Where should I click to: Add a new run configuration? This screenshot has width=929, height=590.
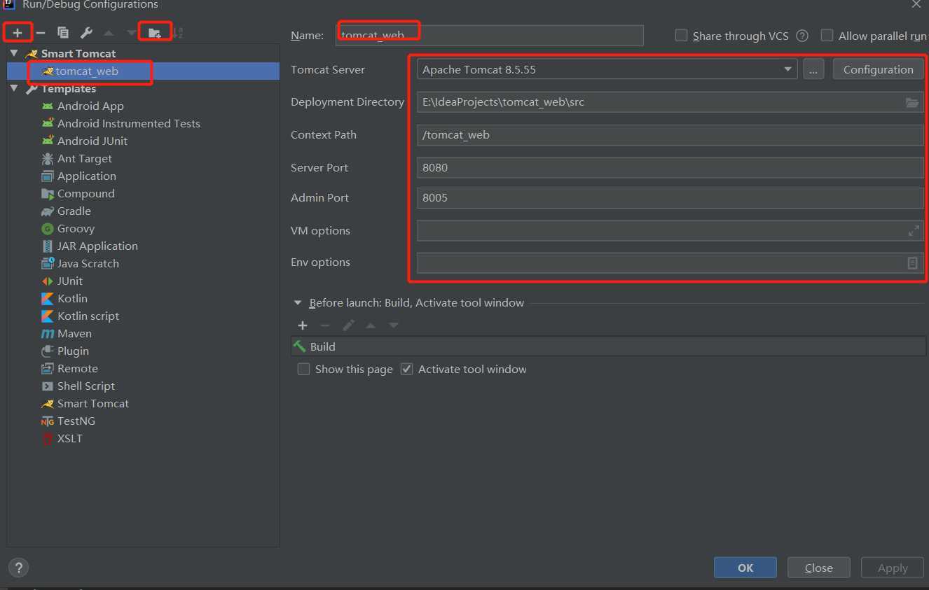18,33
